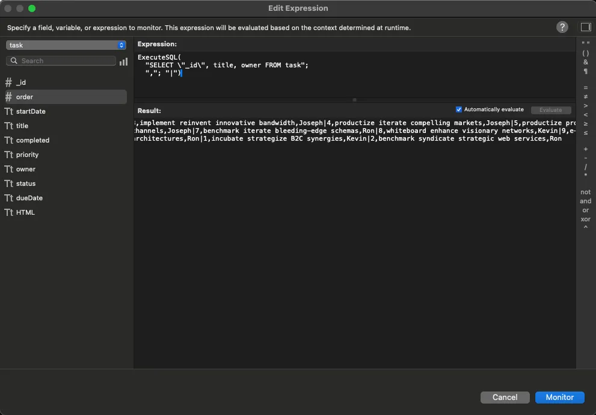Insert the xor logical operator
Screen dimensions: 596x415
[x=585, y=220]
